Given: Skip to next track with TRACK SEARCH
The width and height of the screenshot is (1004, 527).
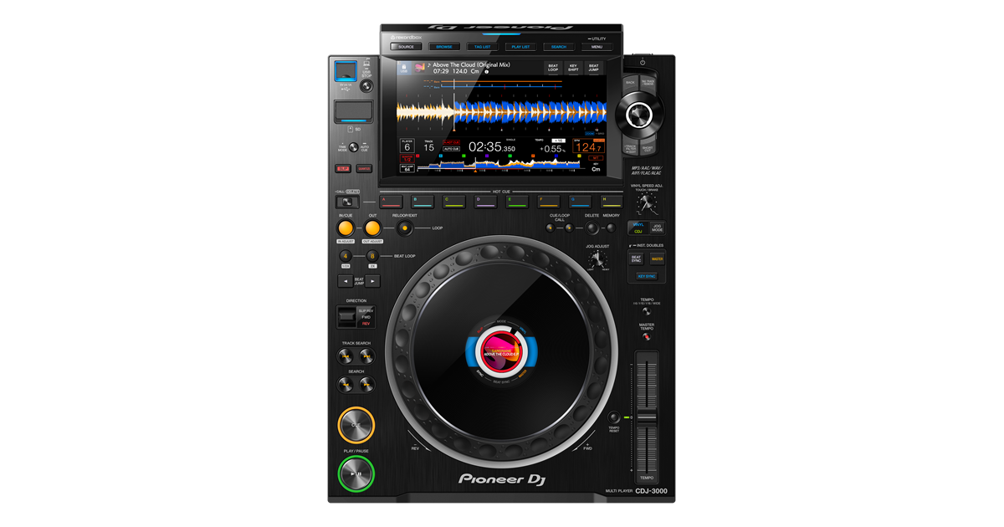Looking at the screenshot, I should click(366, 356).
